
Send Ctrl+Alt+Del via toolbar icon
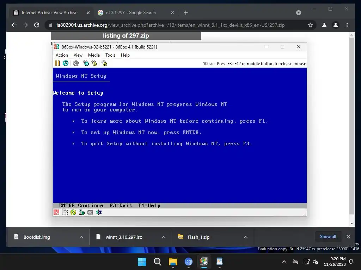pos(86,63)
